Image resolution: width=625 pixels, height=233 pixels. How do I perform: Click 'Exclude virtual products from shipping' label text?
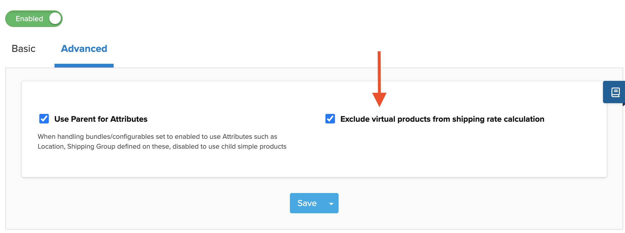[x=442, y=119]
